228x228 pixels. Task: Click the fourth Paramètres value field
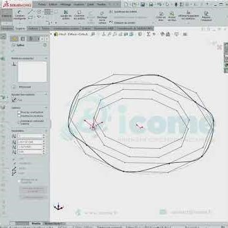point(30,151)
